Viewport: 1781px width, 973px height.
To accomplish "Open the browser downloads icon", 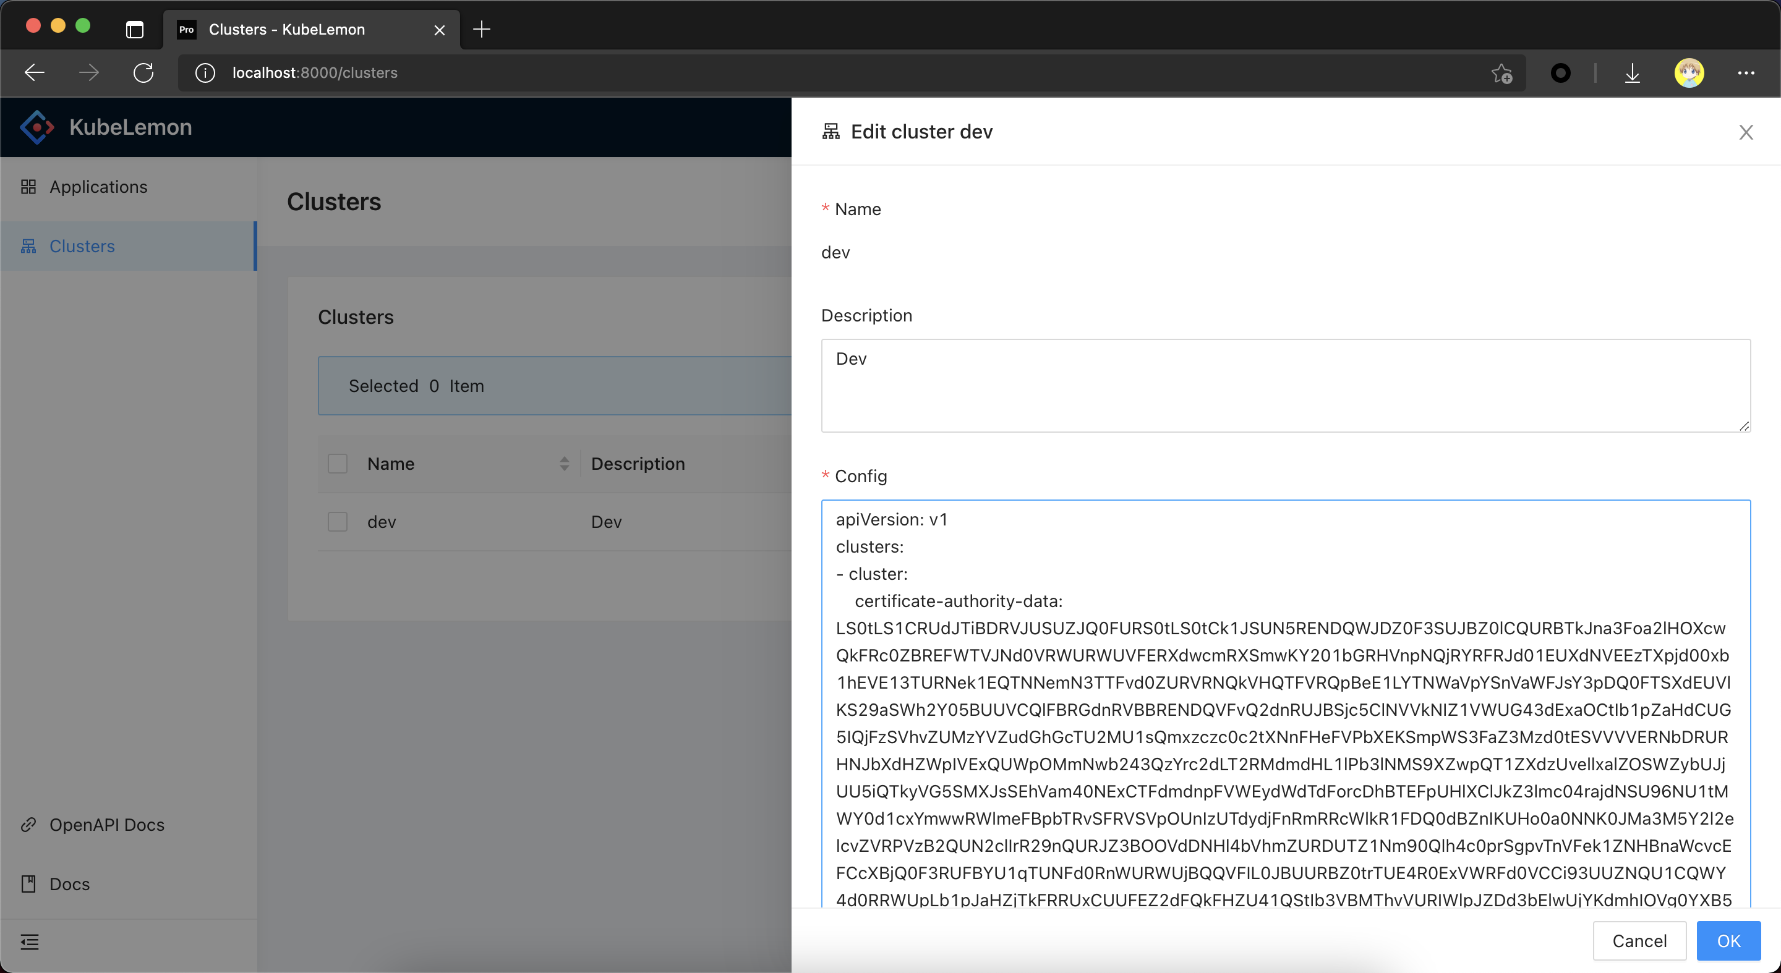I will point(1632,72).
